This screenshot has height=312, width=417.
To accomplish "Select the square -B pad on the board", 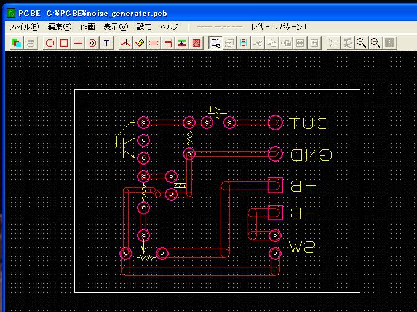I will 275,213.
